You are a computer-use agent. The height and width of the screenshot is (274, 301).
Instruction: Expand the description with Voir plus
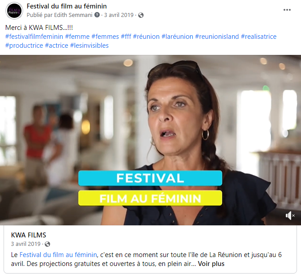click(x=211, y=264)
